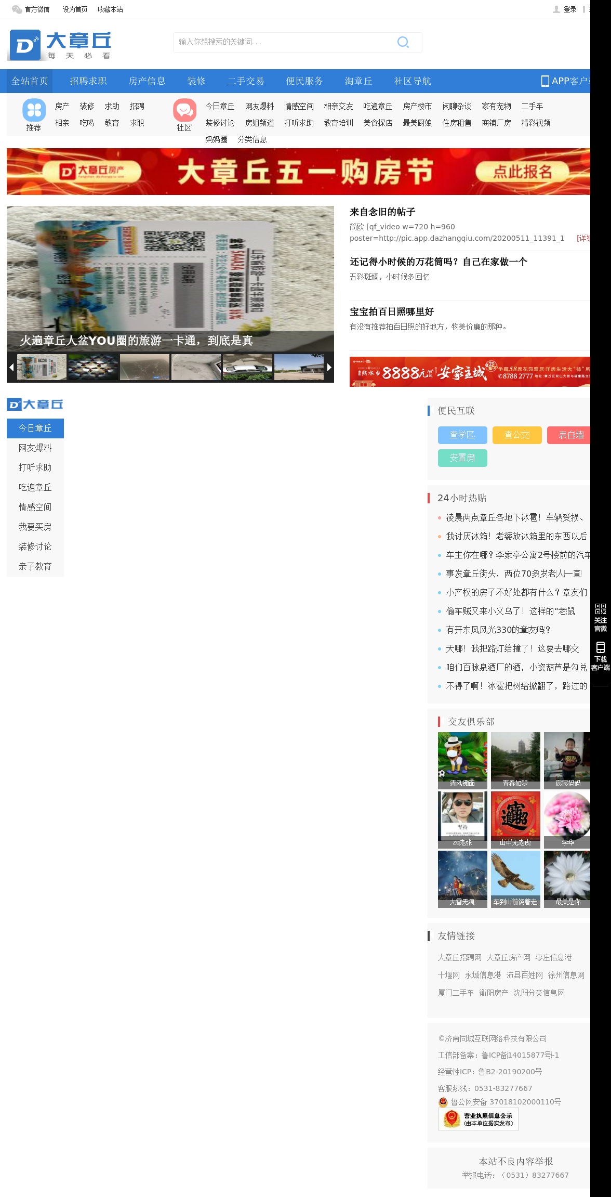Open the 营业执照信息公示 badge

tap(479, 1119)
